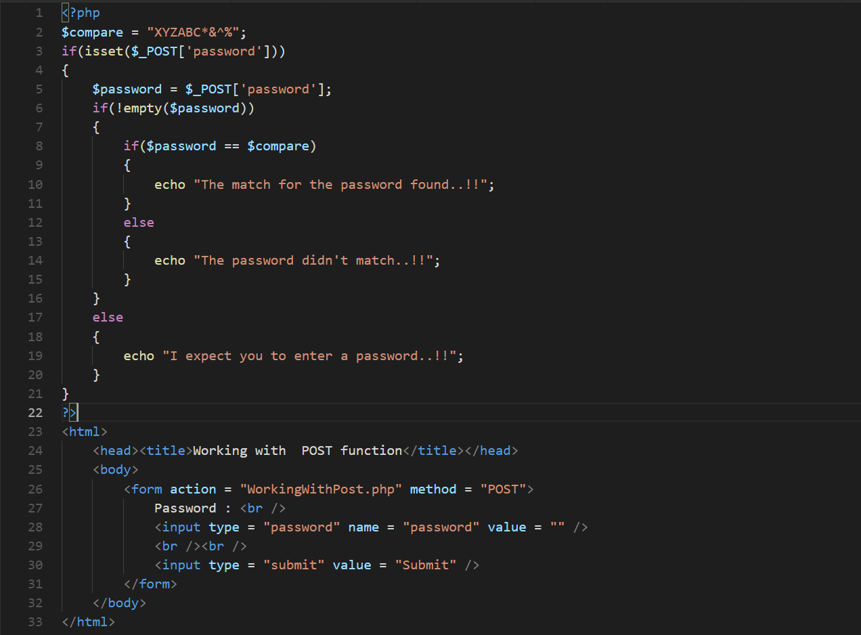This screenshot has width=861, height=635.
Task: Click the string "The password didn't match..!!"
Action: [315, 260]
